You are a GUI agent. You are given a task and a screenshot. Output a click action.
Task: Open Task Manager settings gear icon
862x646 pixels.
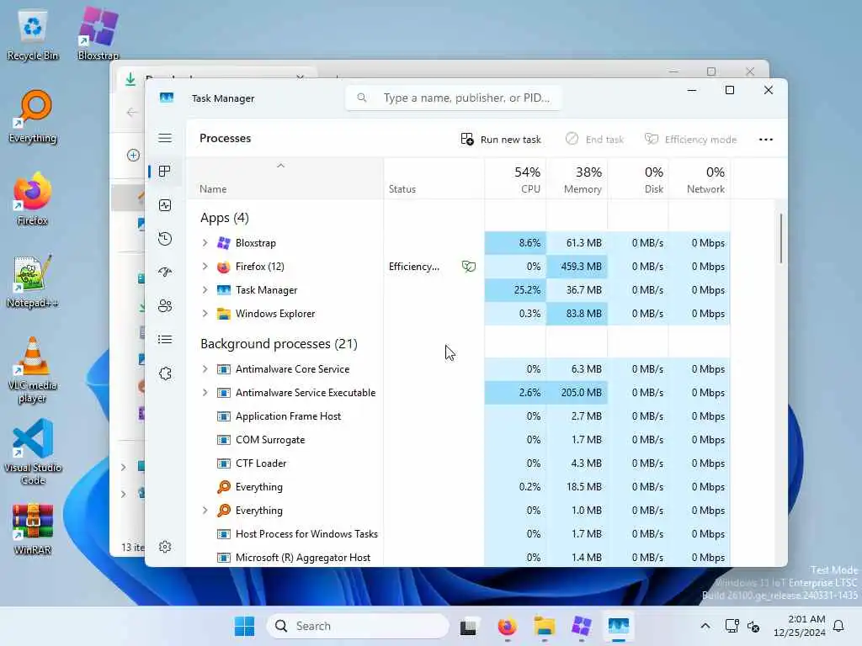[x=165, y=547]
